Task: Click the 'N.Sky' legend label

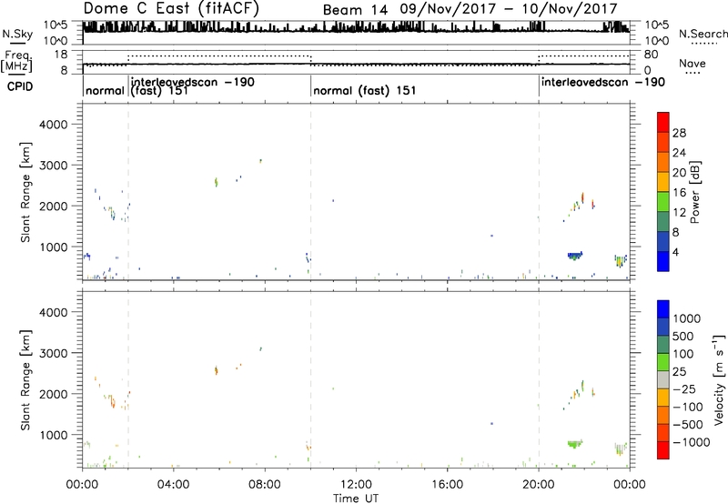Action: pos(17,34)
